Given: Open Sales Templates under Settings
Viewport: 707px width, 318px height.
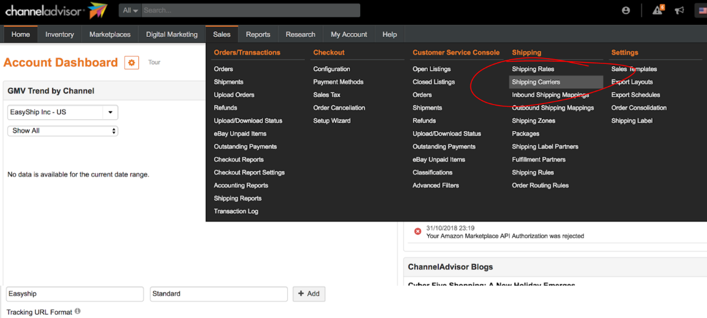Looking at the screenshot, I should coord(634,69).
